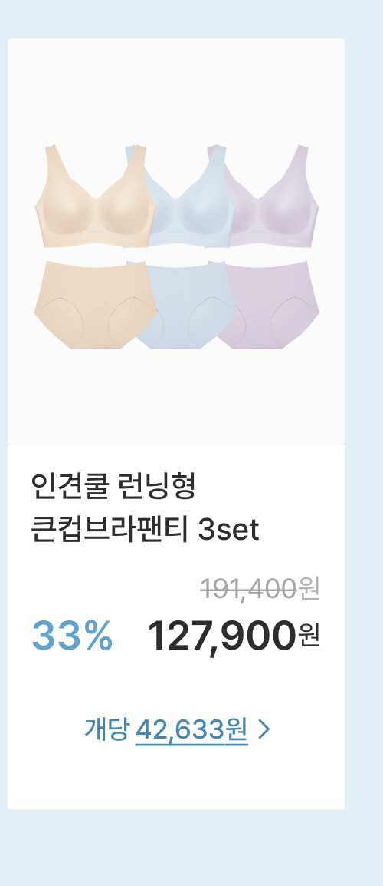Click the 개당 label text
The image size is (383, 886).
click(x=107, y=729)
